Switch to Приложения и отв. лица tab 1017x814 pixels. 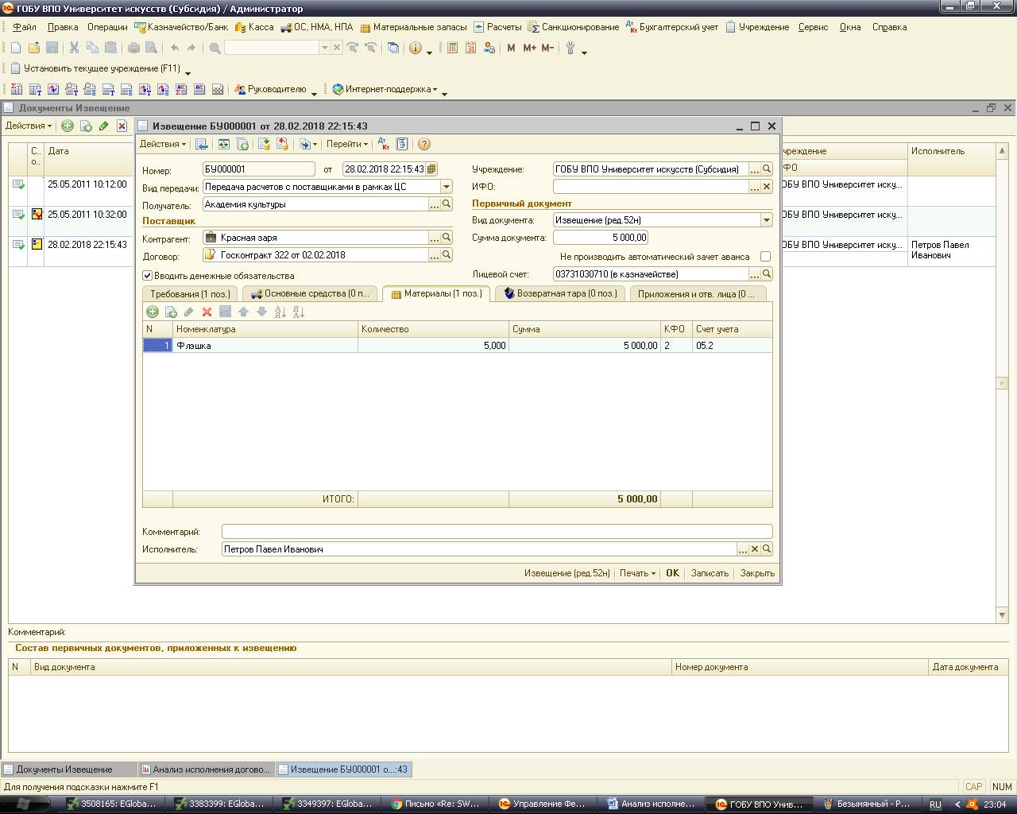pyautogui.click(x=697, y=294)
